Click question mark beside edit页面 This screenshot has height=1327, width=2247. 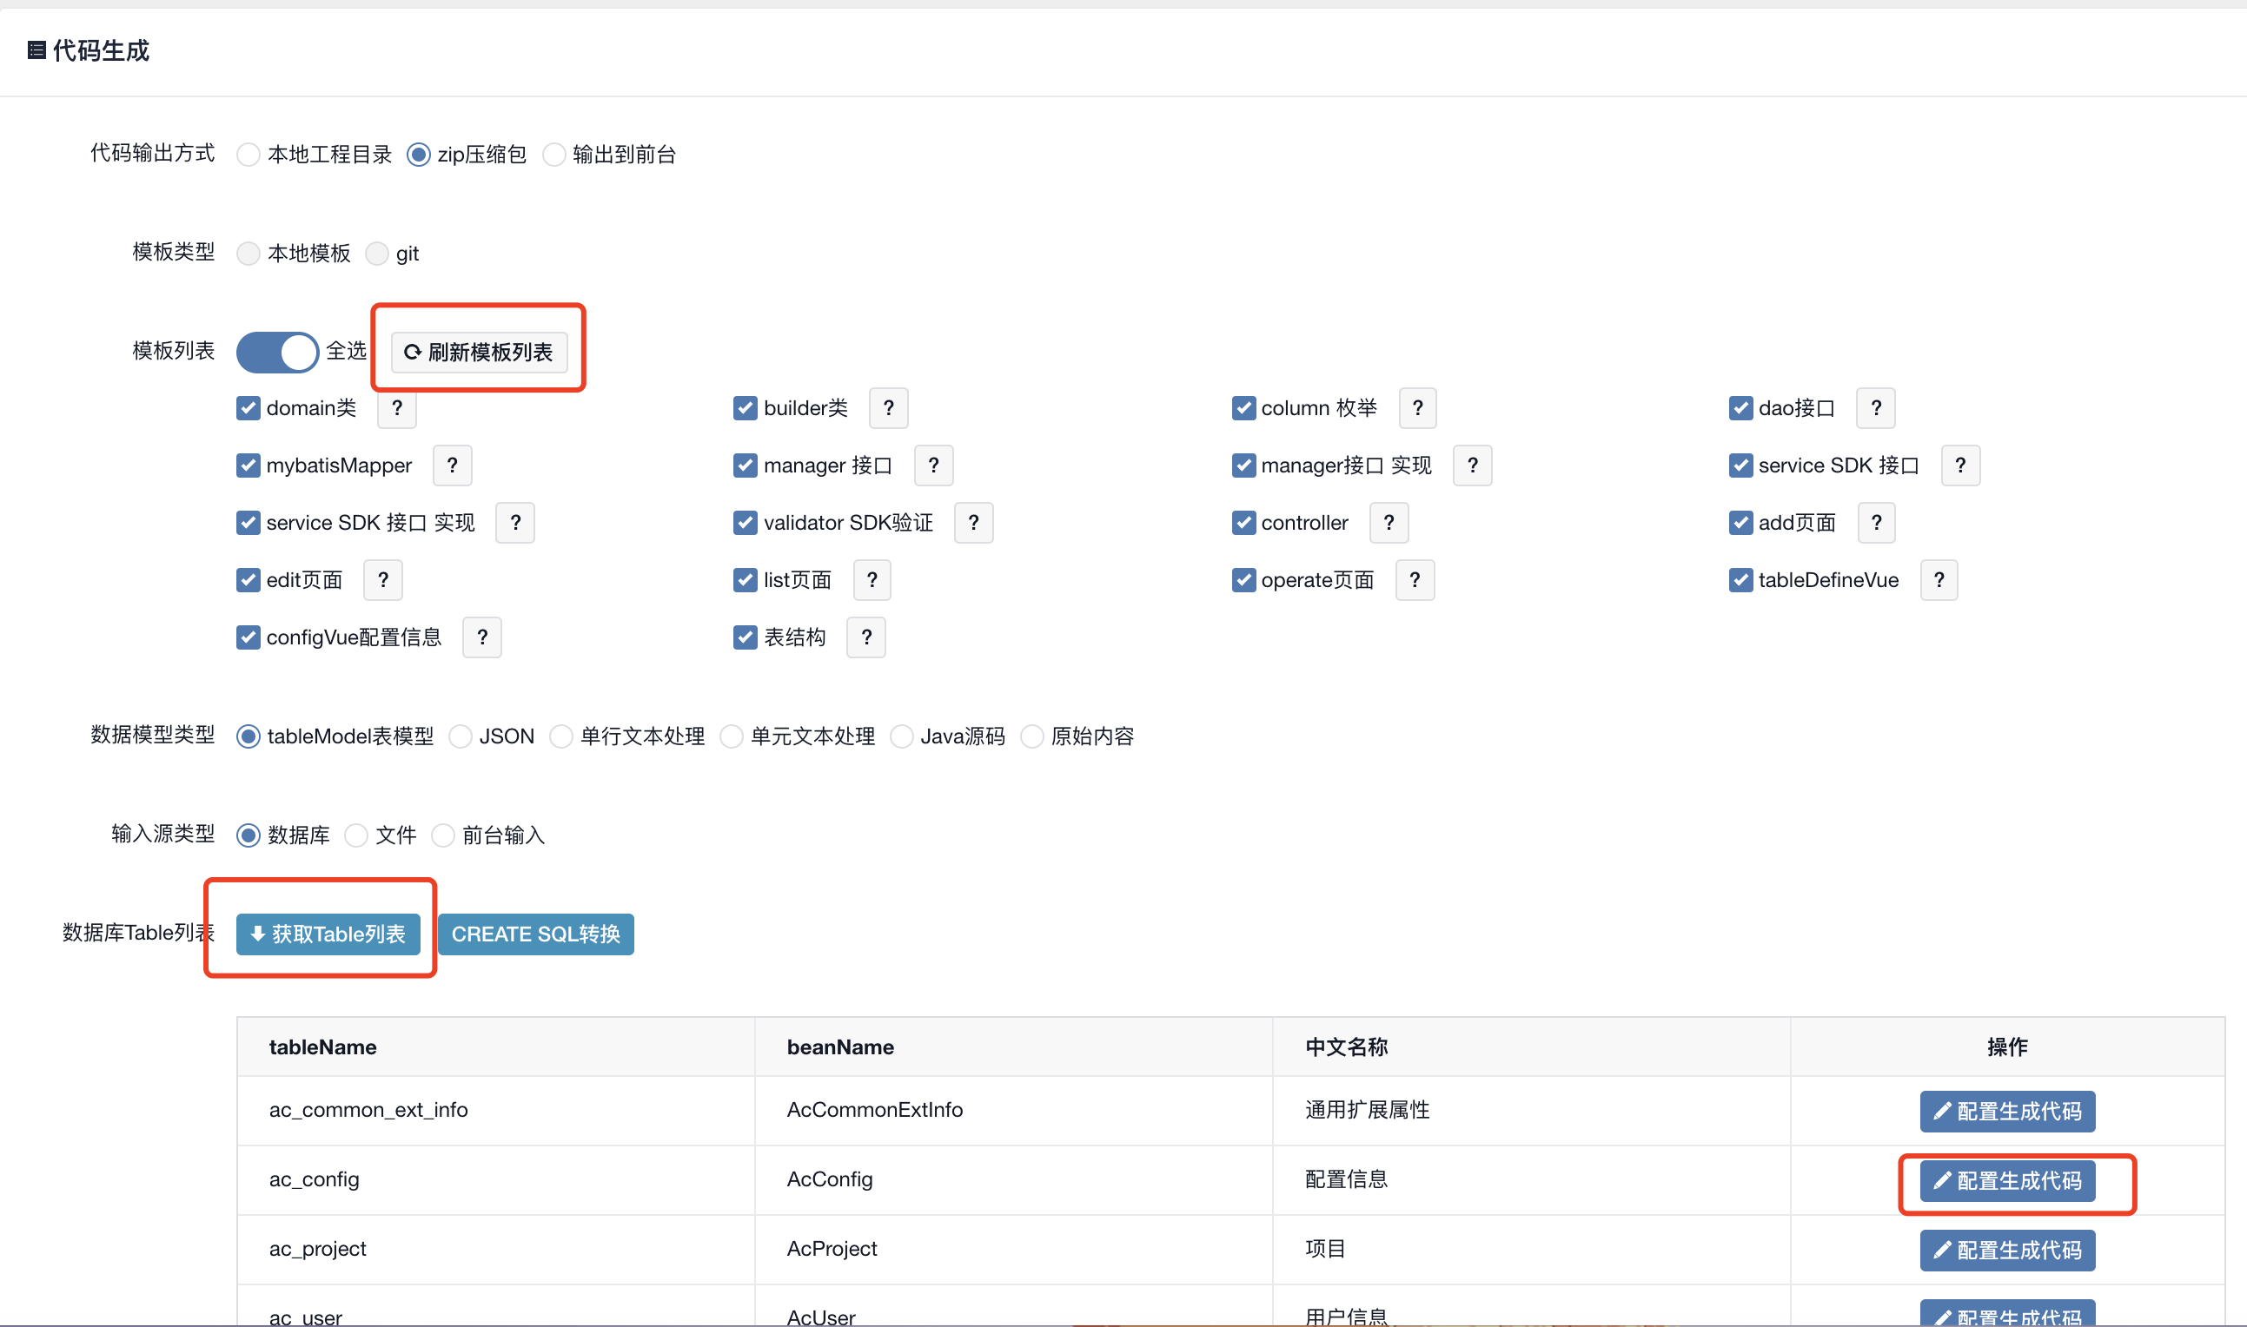point(383,579)
